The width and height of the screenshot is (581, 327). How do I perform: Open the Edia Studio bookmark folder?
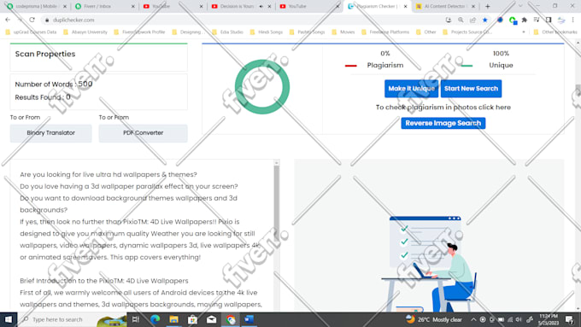[x=227, y=32]
